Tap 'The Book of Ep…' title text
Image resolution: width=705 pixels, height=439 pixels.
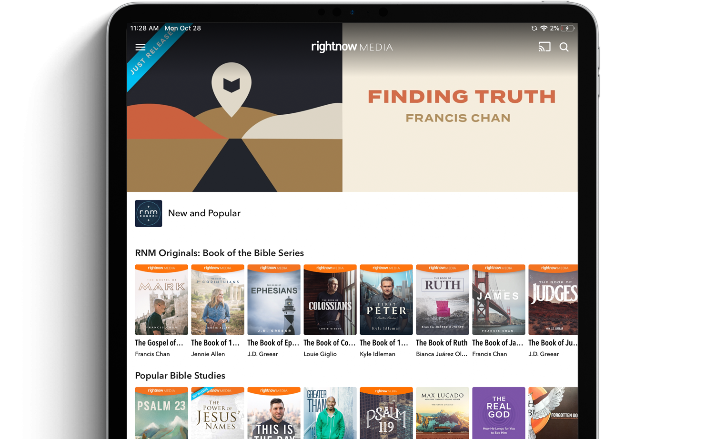click(x=273, y=343)
